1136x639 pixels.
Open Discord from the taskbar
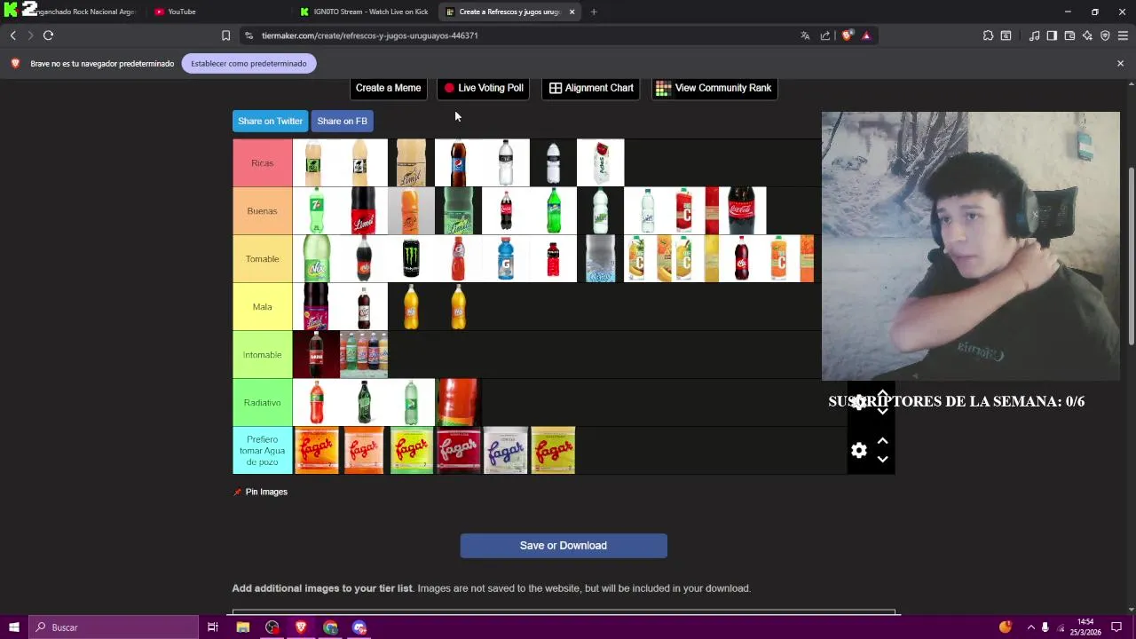[359, 627]
